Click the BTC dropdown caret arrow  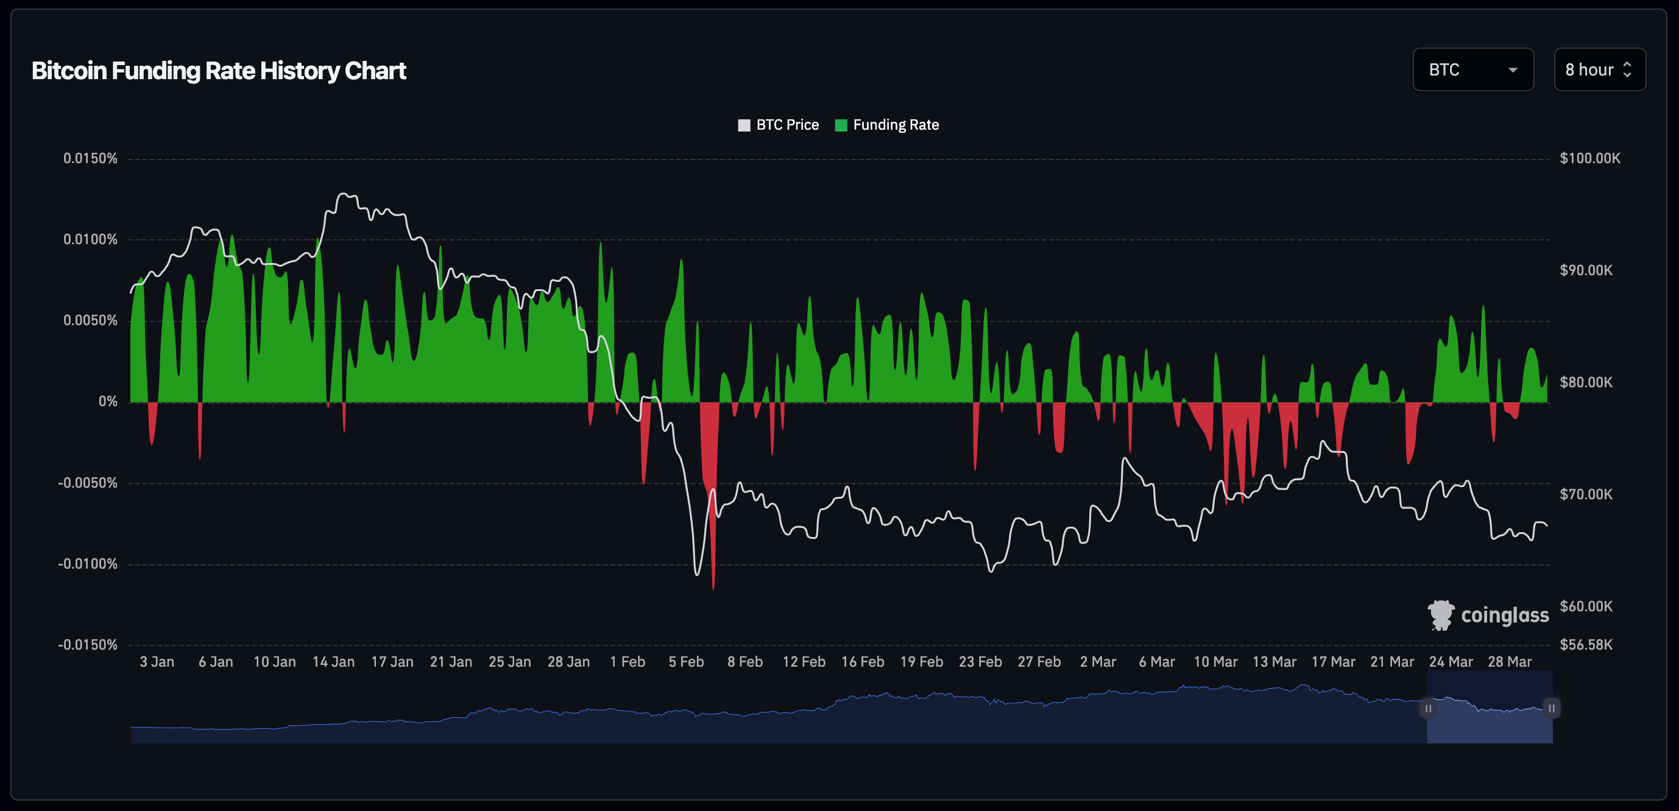1513,71
